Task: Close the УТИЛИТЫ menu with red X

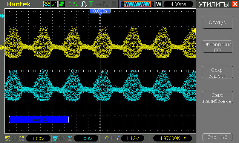Action: click(x=235, y=4)
